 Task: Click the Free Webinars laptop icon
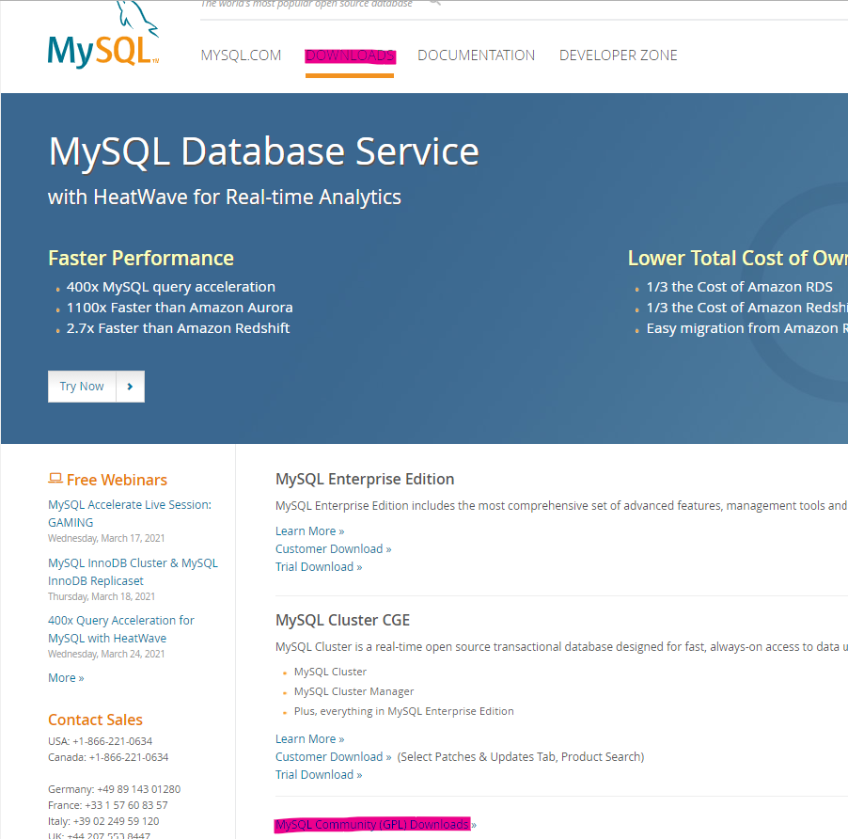click(x=55, y=478)
